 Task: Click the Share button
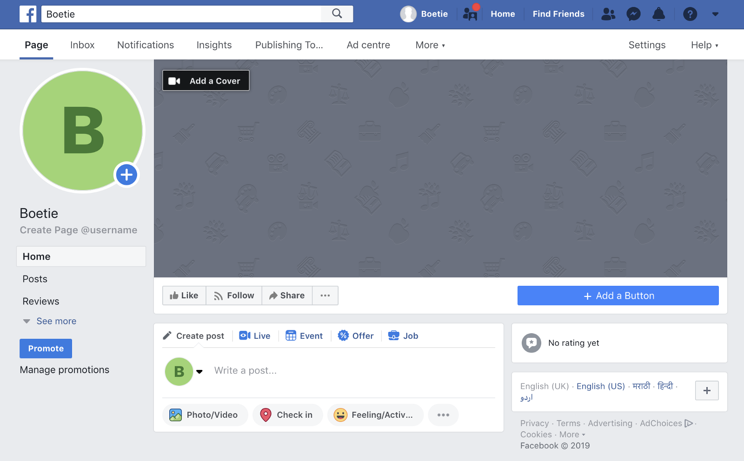coord(287,296)
